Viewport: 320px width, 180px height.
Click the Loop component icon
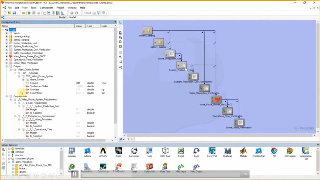click(197, 153)
